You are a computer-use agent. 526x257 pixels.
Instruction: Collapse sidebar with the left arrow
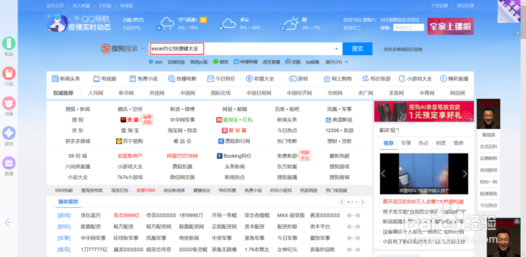click(x=9, y=222)
